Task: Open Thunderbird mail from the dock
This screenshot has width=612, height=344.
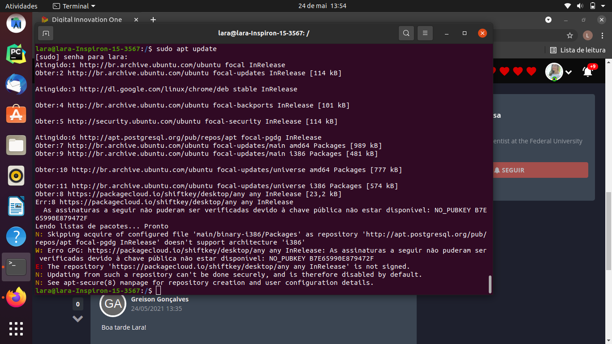Action: tap(16, 84)
